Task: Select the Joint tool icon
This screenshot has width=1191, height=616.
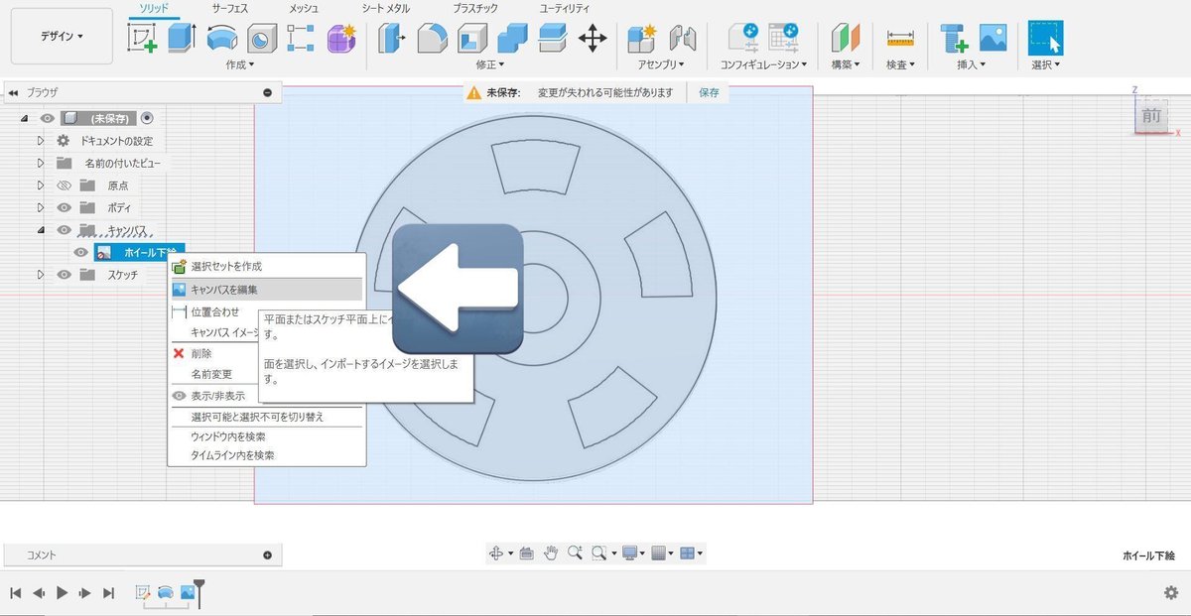Action: coord(683,39)
